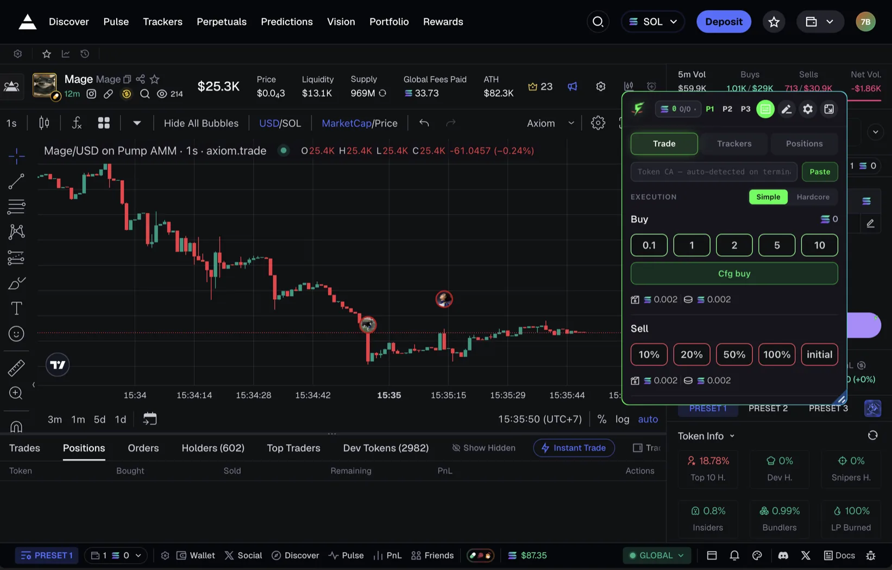Open the candlestick chart type icon
Viewport: 892px width, 570px height.
(44, 123)
